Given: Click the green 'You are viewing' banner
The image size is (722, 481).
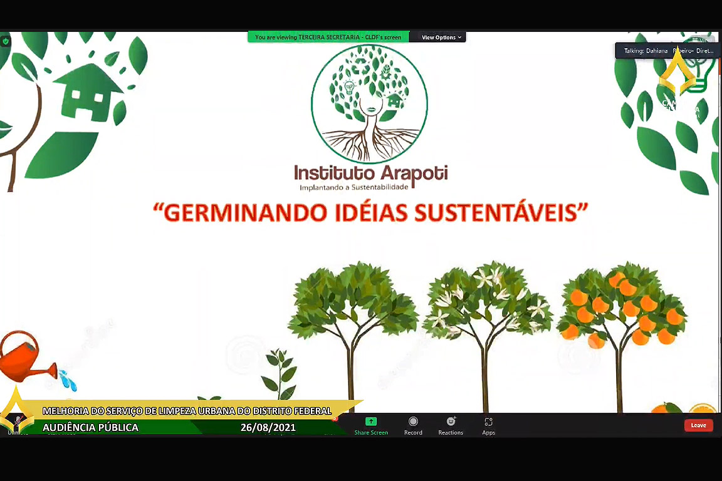Looking at the screenshot, I should pos(328,38).
